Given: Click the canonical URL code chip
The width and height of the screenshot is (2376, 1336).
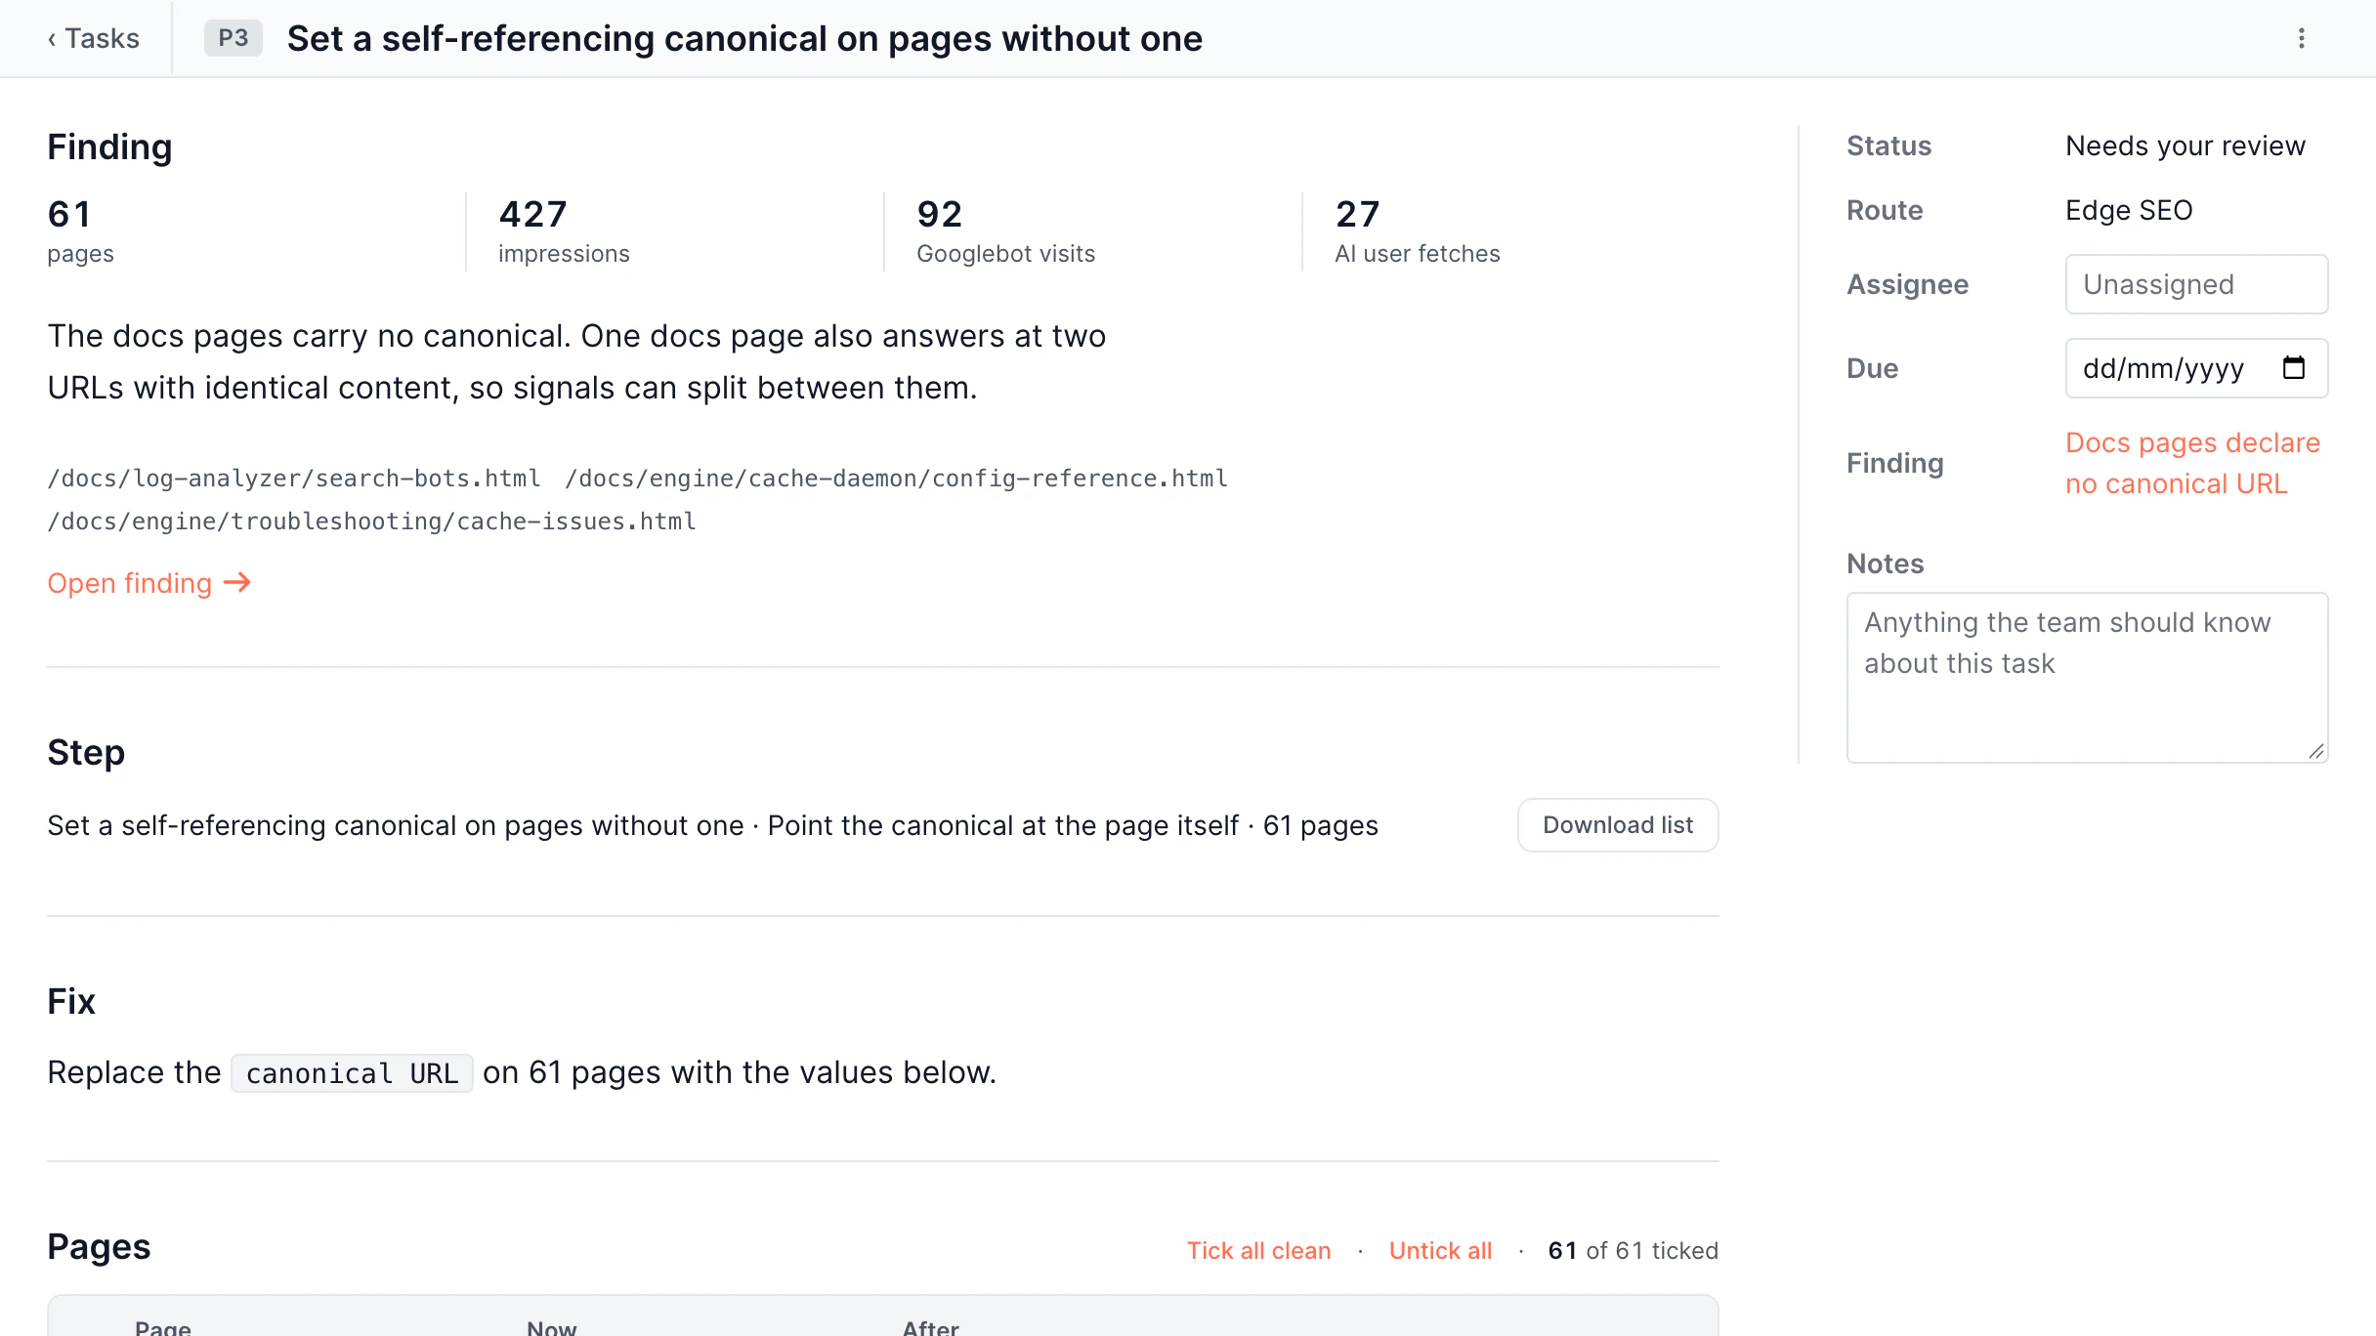Looking at the screenshot, I should [352, 1073].
